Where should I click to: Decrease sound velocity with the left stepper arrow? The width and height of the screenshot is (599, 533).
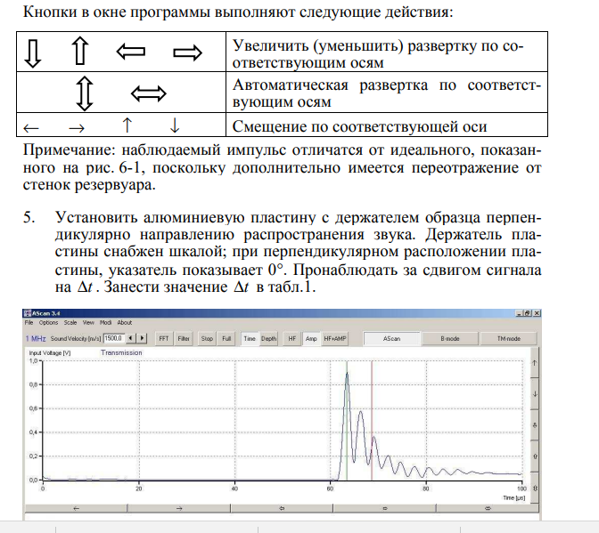click(x=131, y=338)
